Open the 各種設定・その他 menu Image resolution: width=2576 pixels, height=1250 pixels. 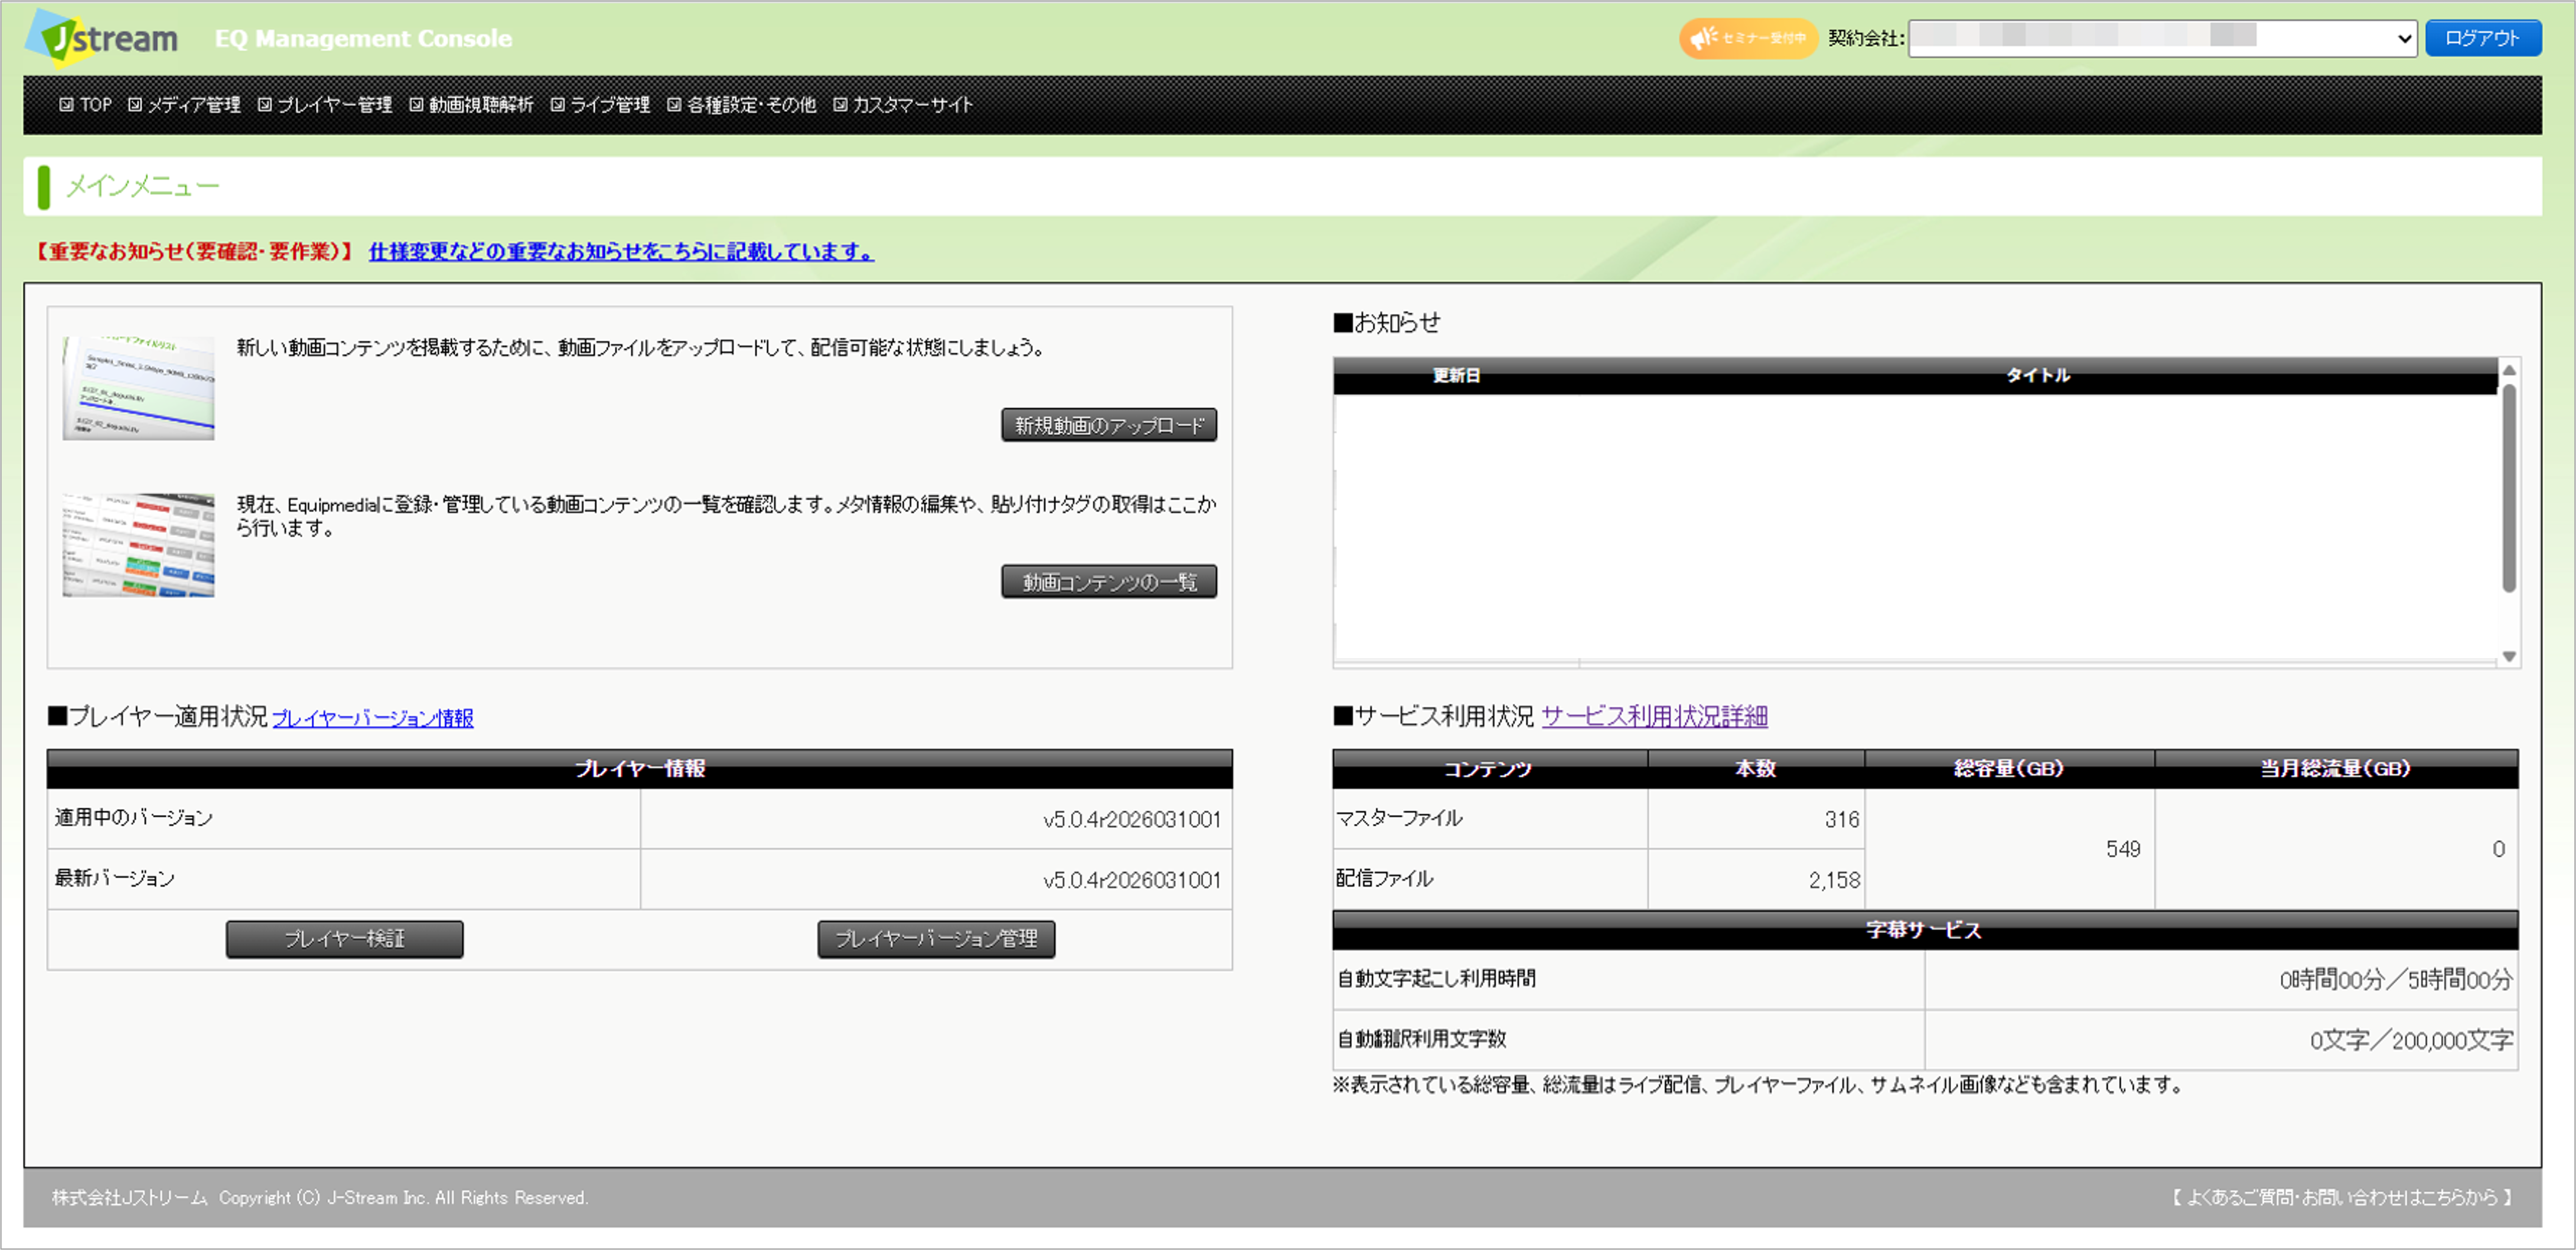(741, 105)
